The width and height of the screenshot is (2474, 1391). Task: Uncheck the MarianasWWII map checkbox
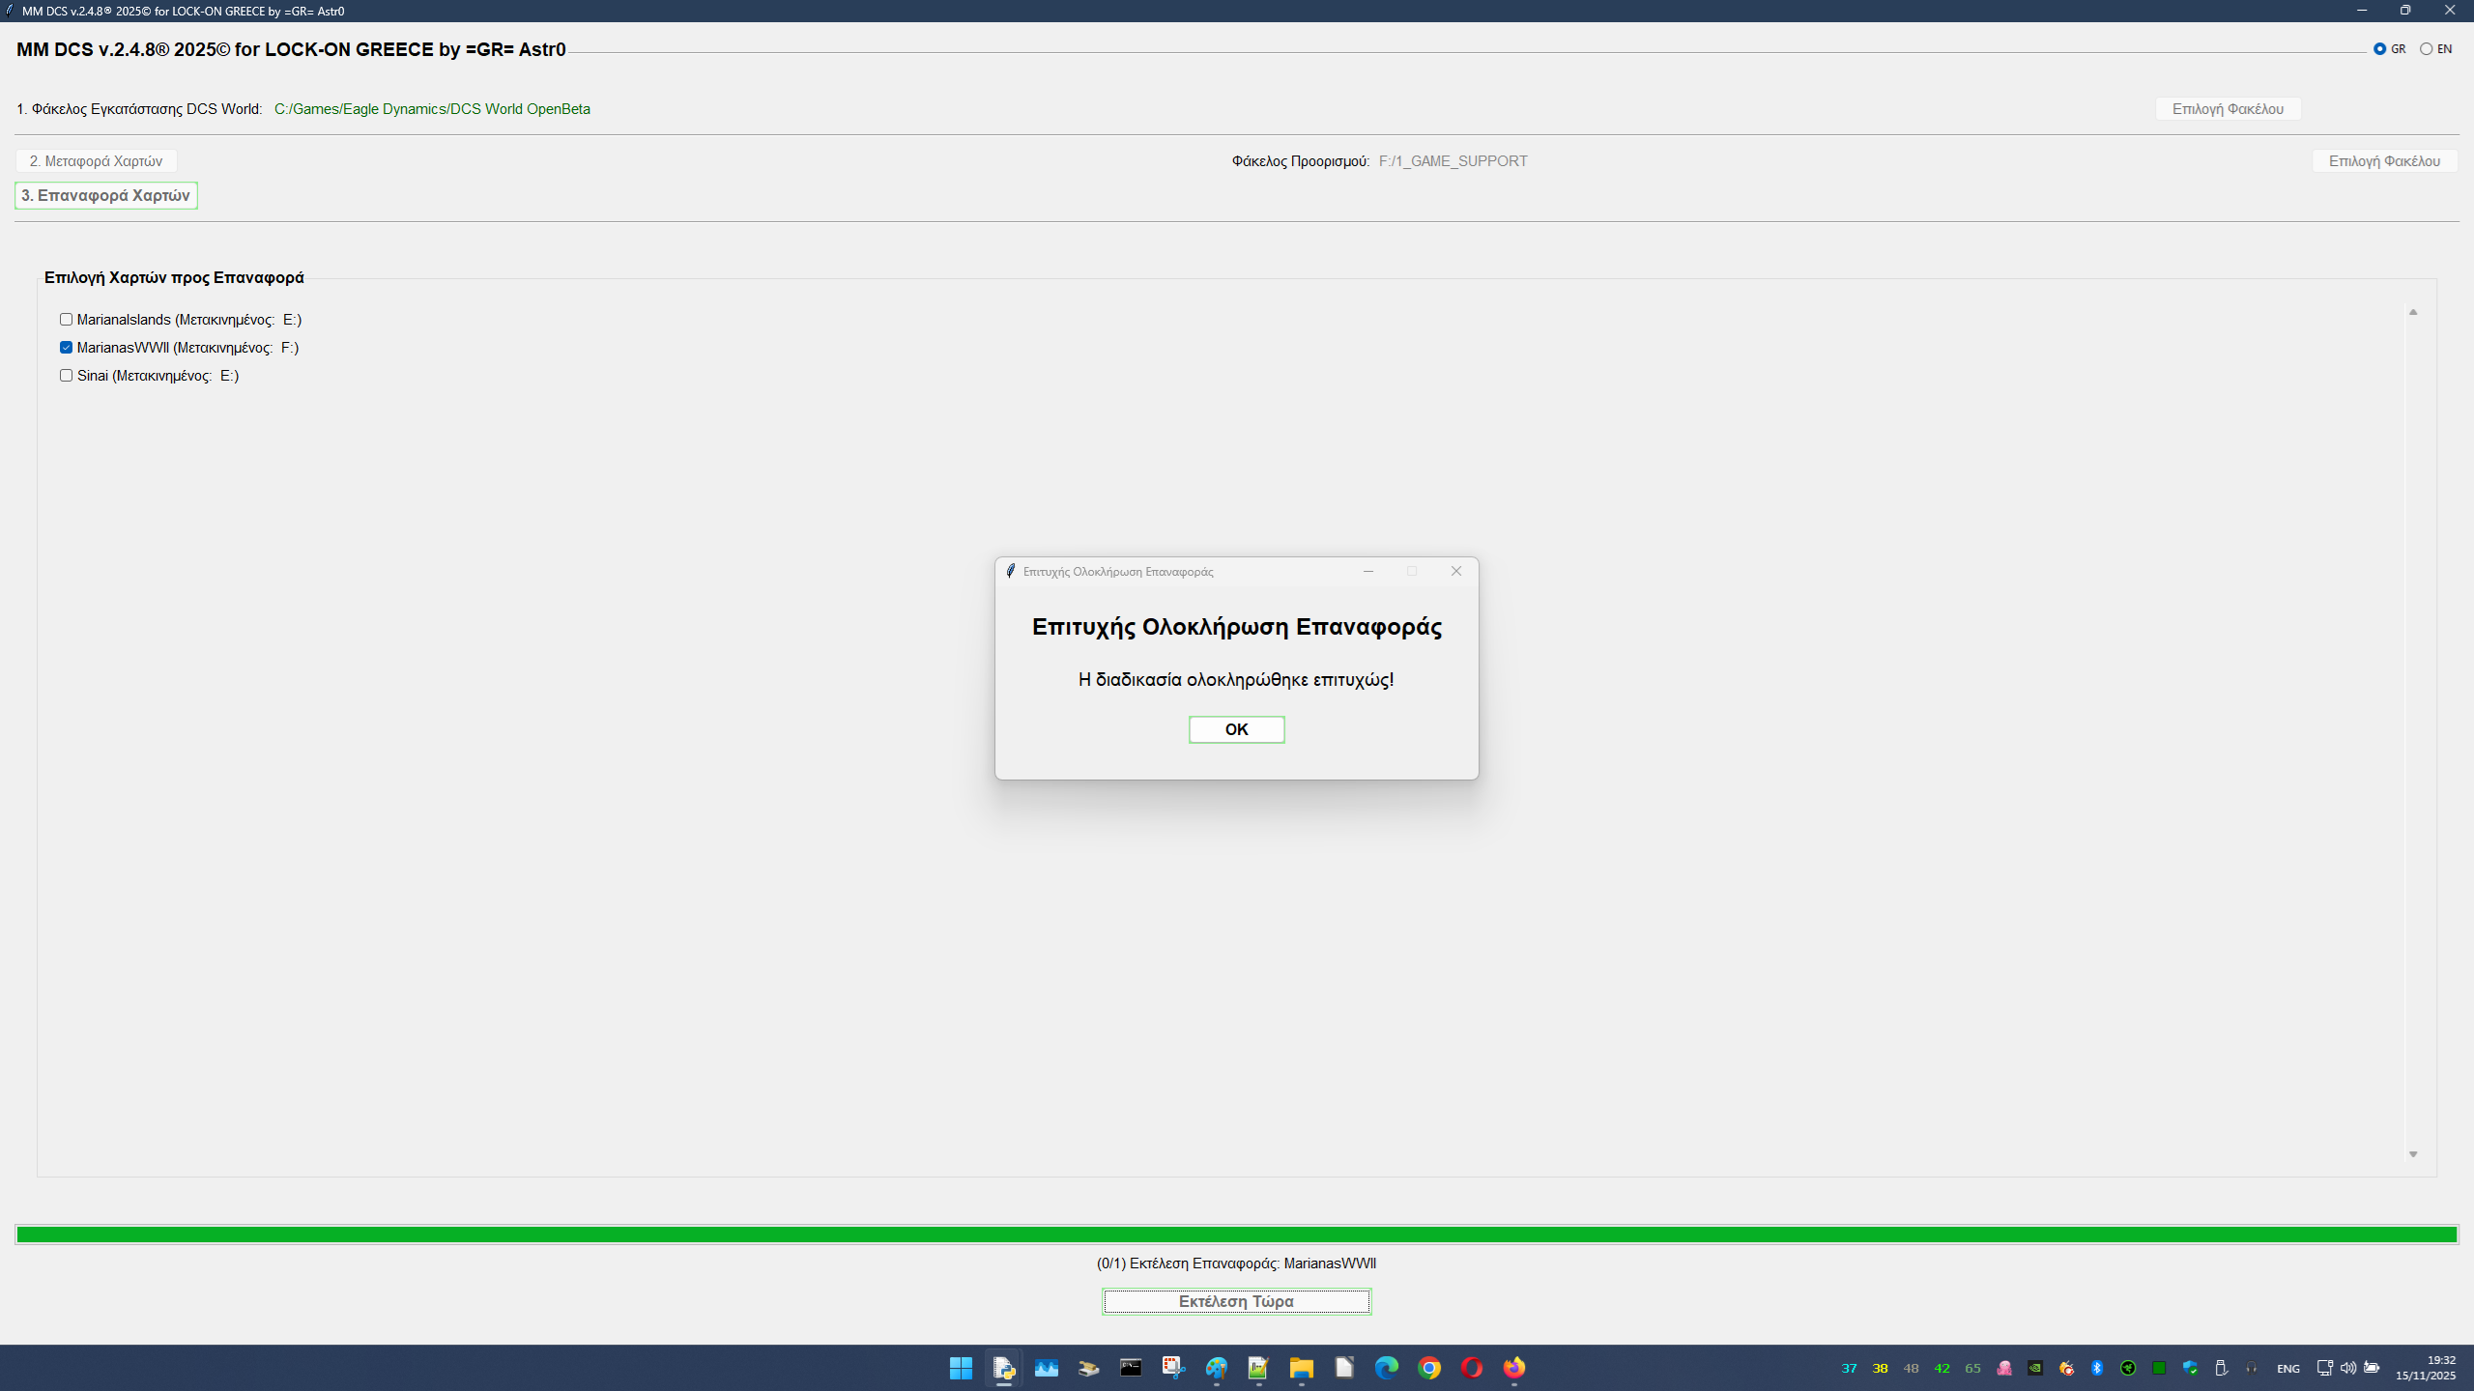(67, 348)
